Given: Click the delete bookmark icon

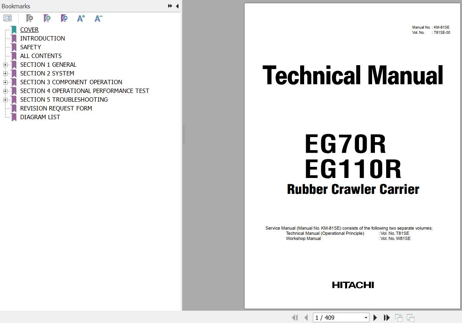Looking at the screenshot, I should pos(29,18).
